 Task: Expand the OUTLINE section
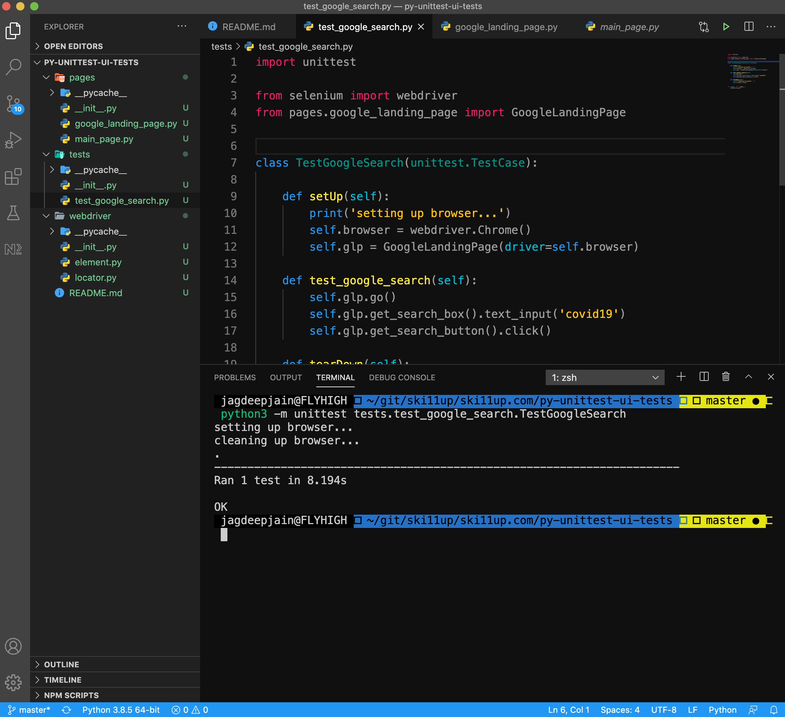coord(62,664)
